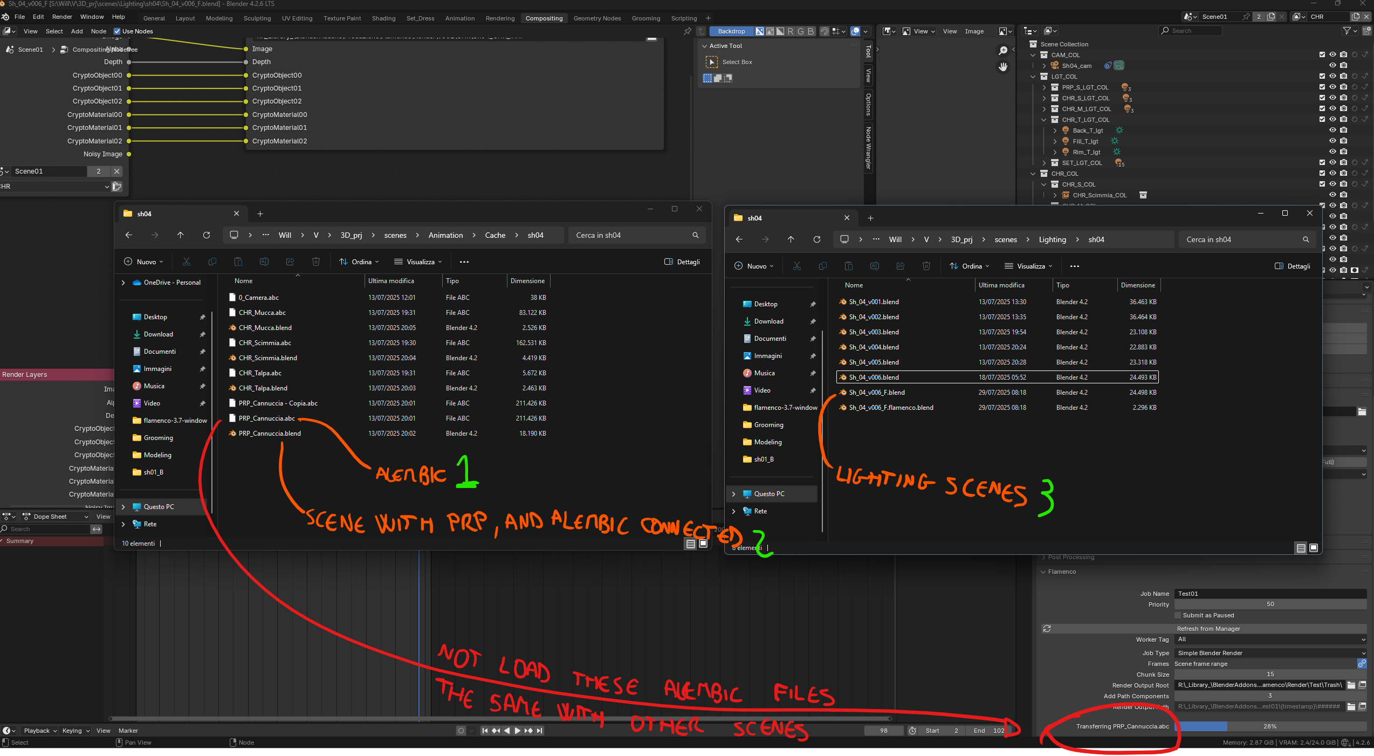Toggle the Frames scene range link icon
This screenshot has height=756, width=1374.
[1362, 663]
